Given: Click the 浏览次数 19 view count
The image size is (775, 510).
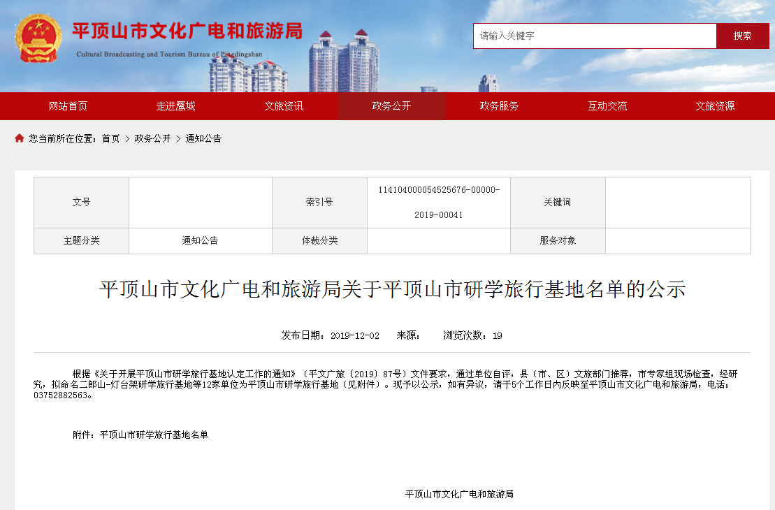Looking at the screenshot, I should tap(472, 335).
